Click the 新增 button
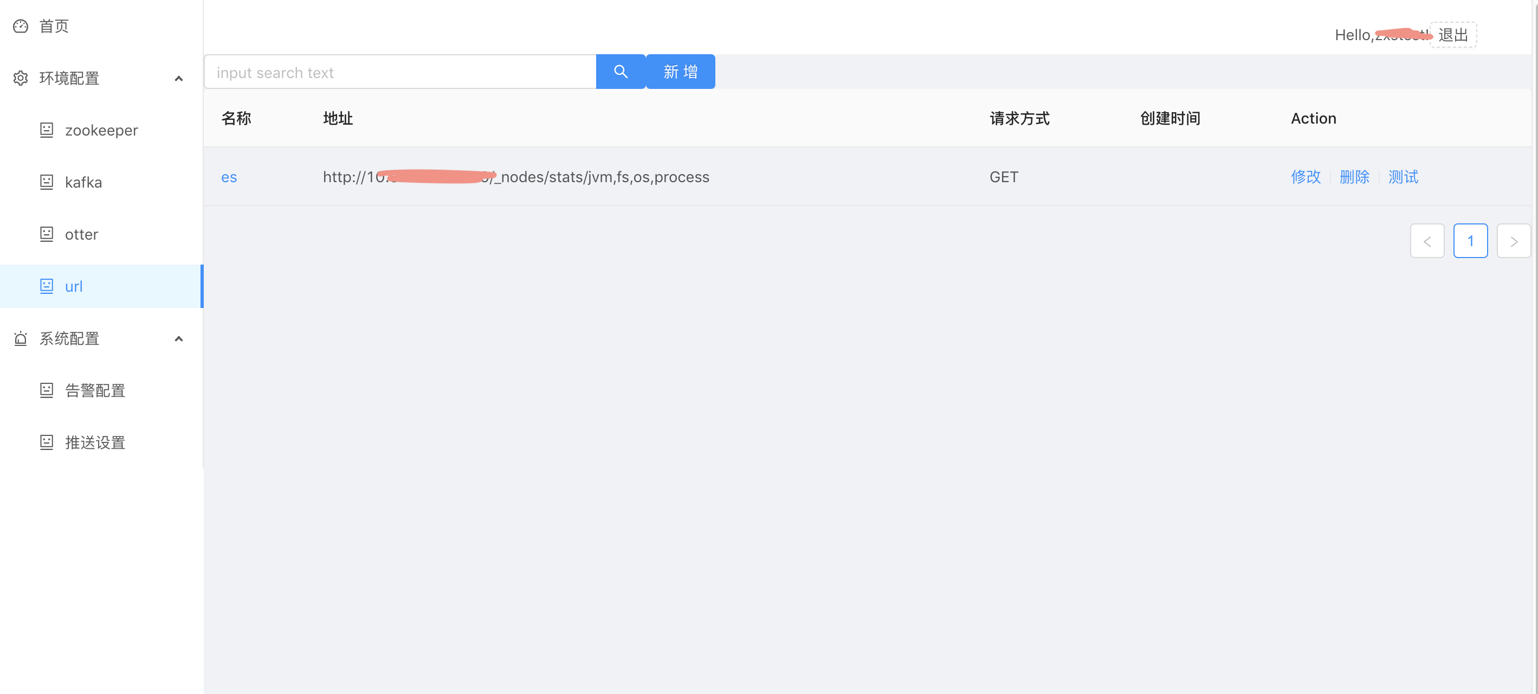Screen dimensions: 1538x694 680,72
